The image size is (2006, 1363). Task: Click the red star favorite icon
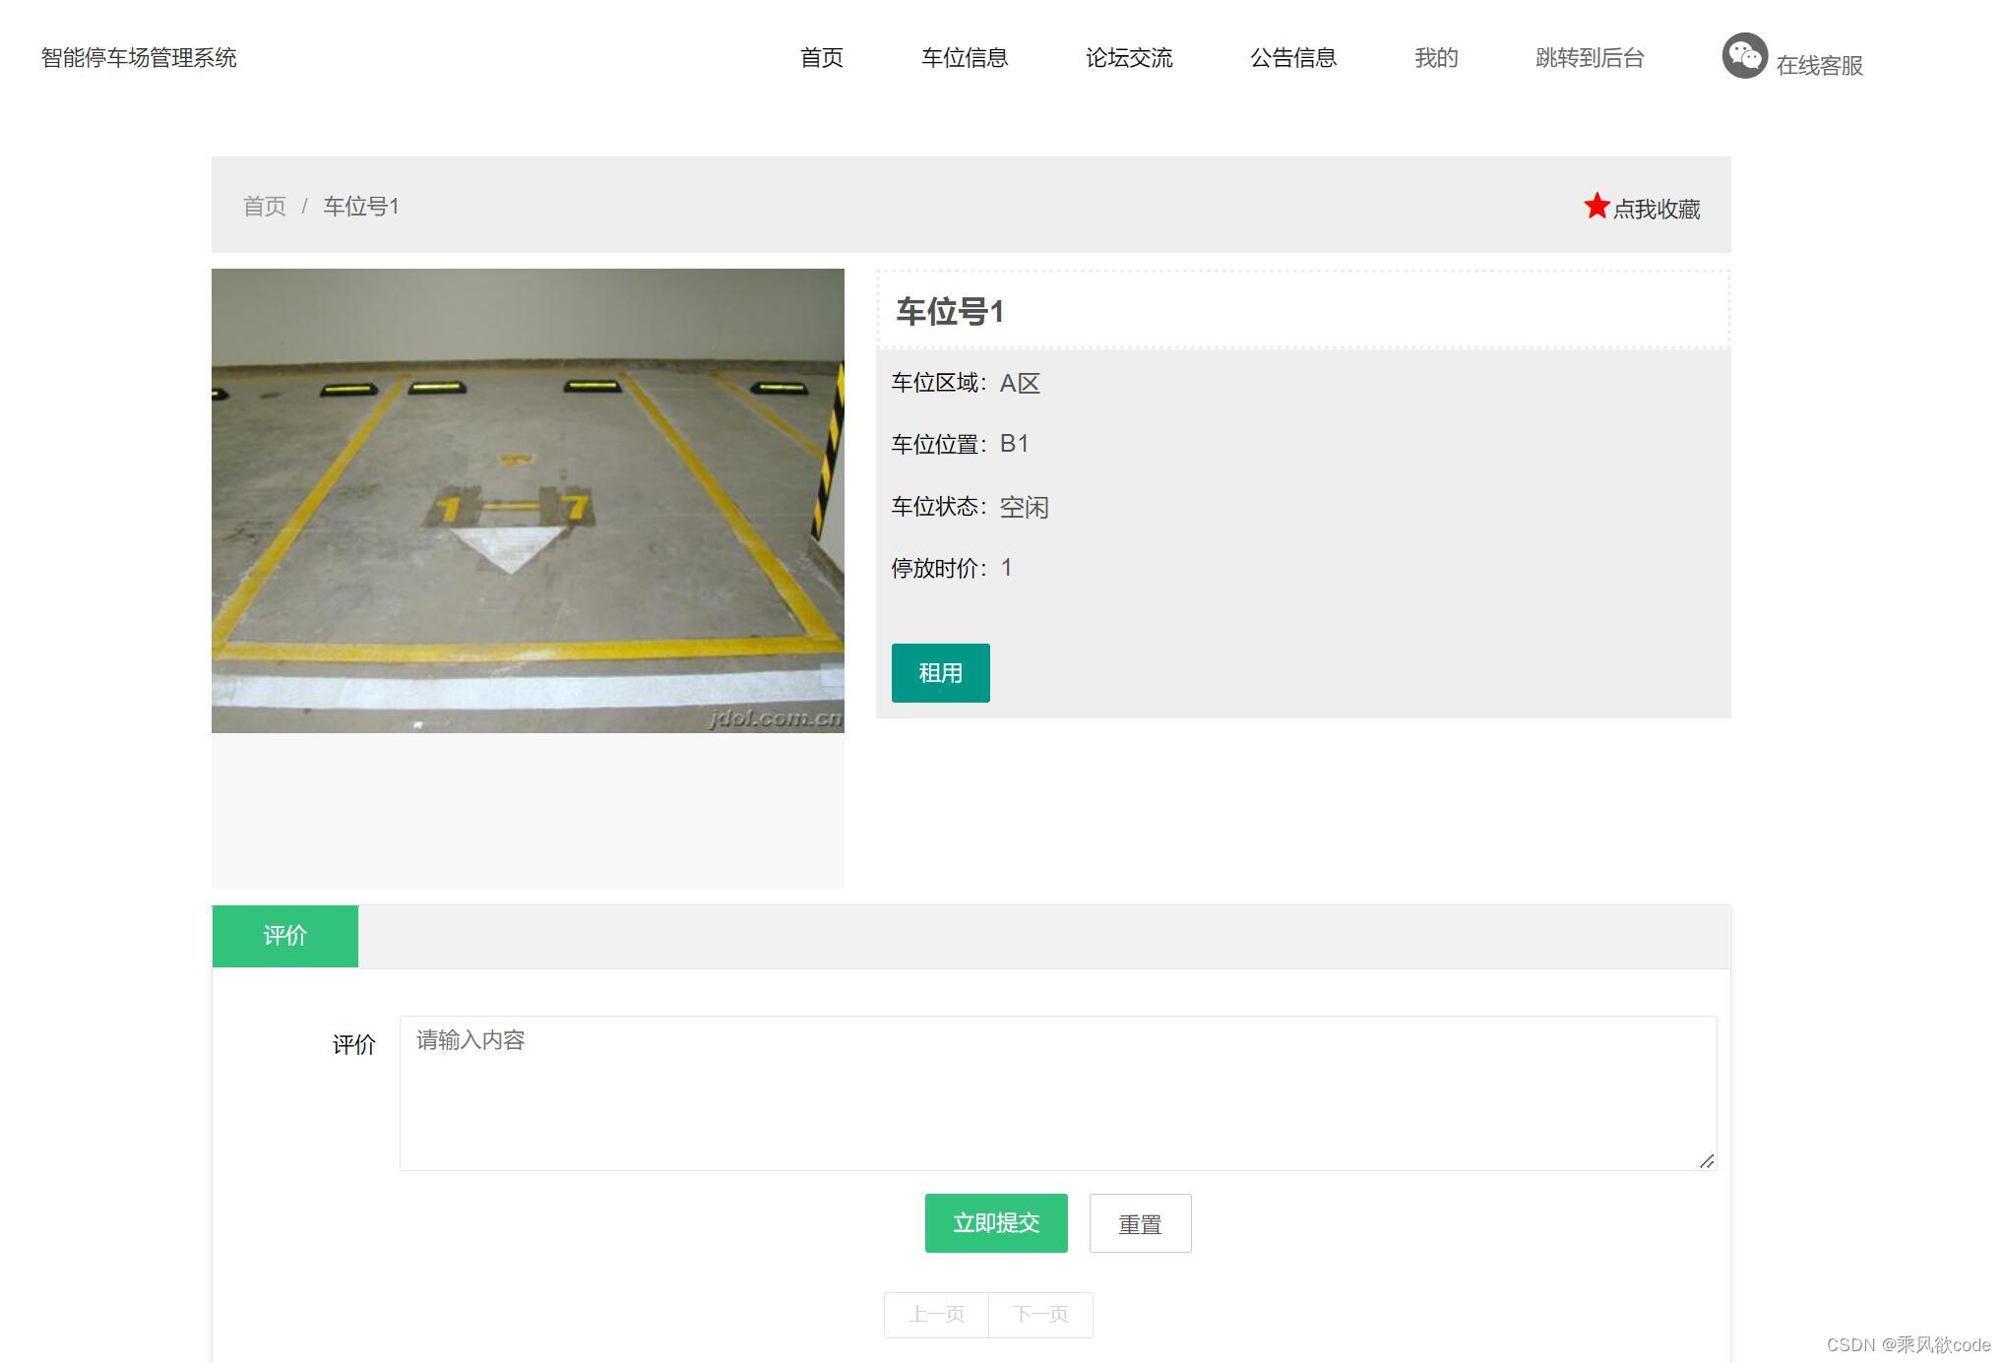(1596, 206)
